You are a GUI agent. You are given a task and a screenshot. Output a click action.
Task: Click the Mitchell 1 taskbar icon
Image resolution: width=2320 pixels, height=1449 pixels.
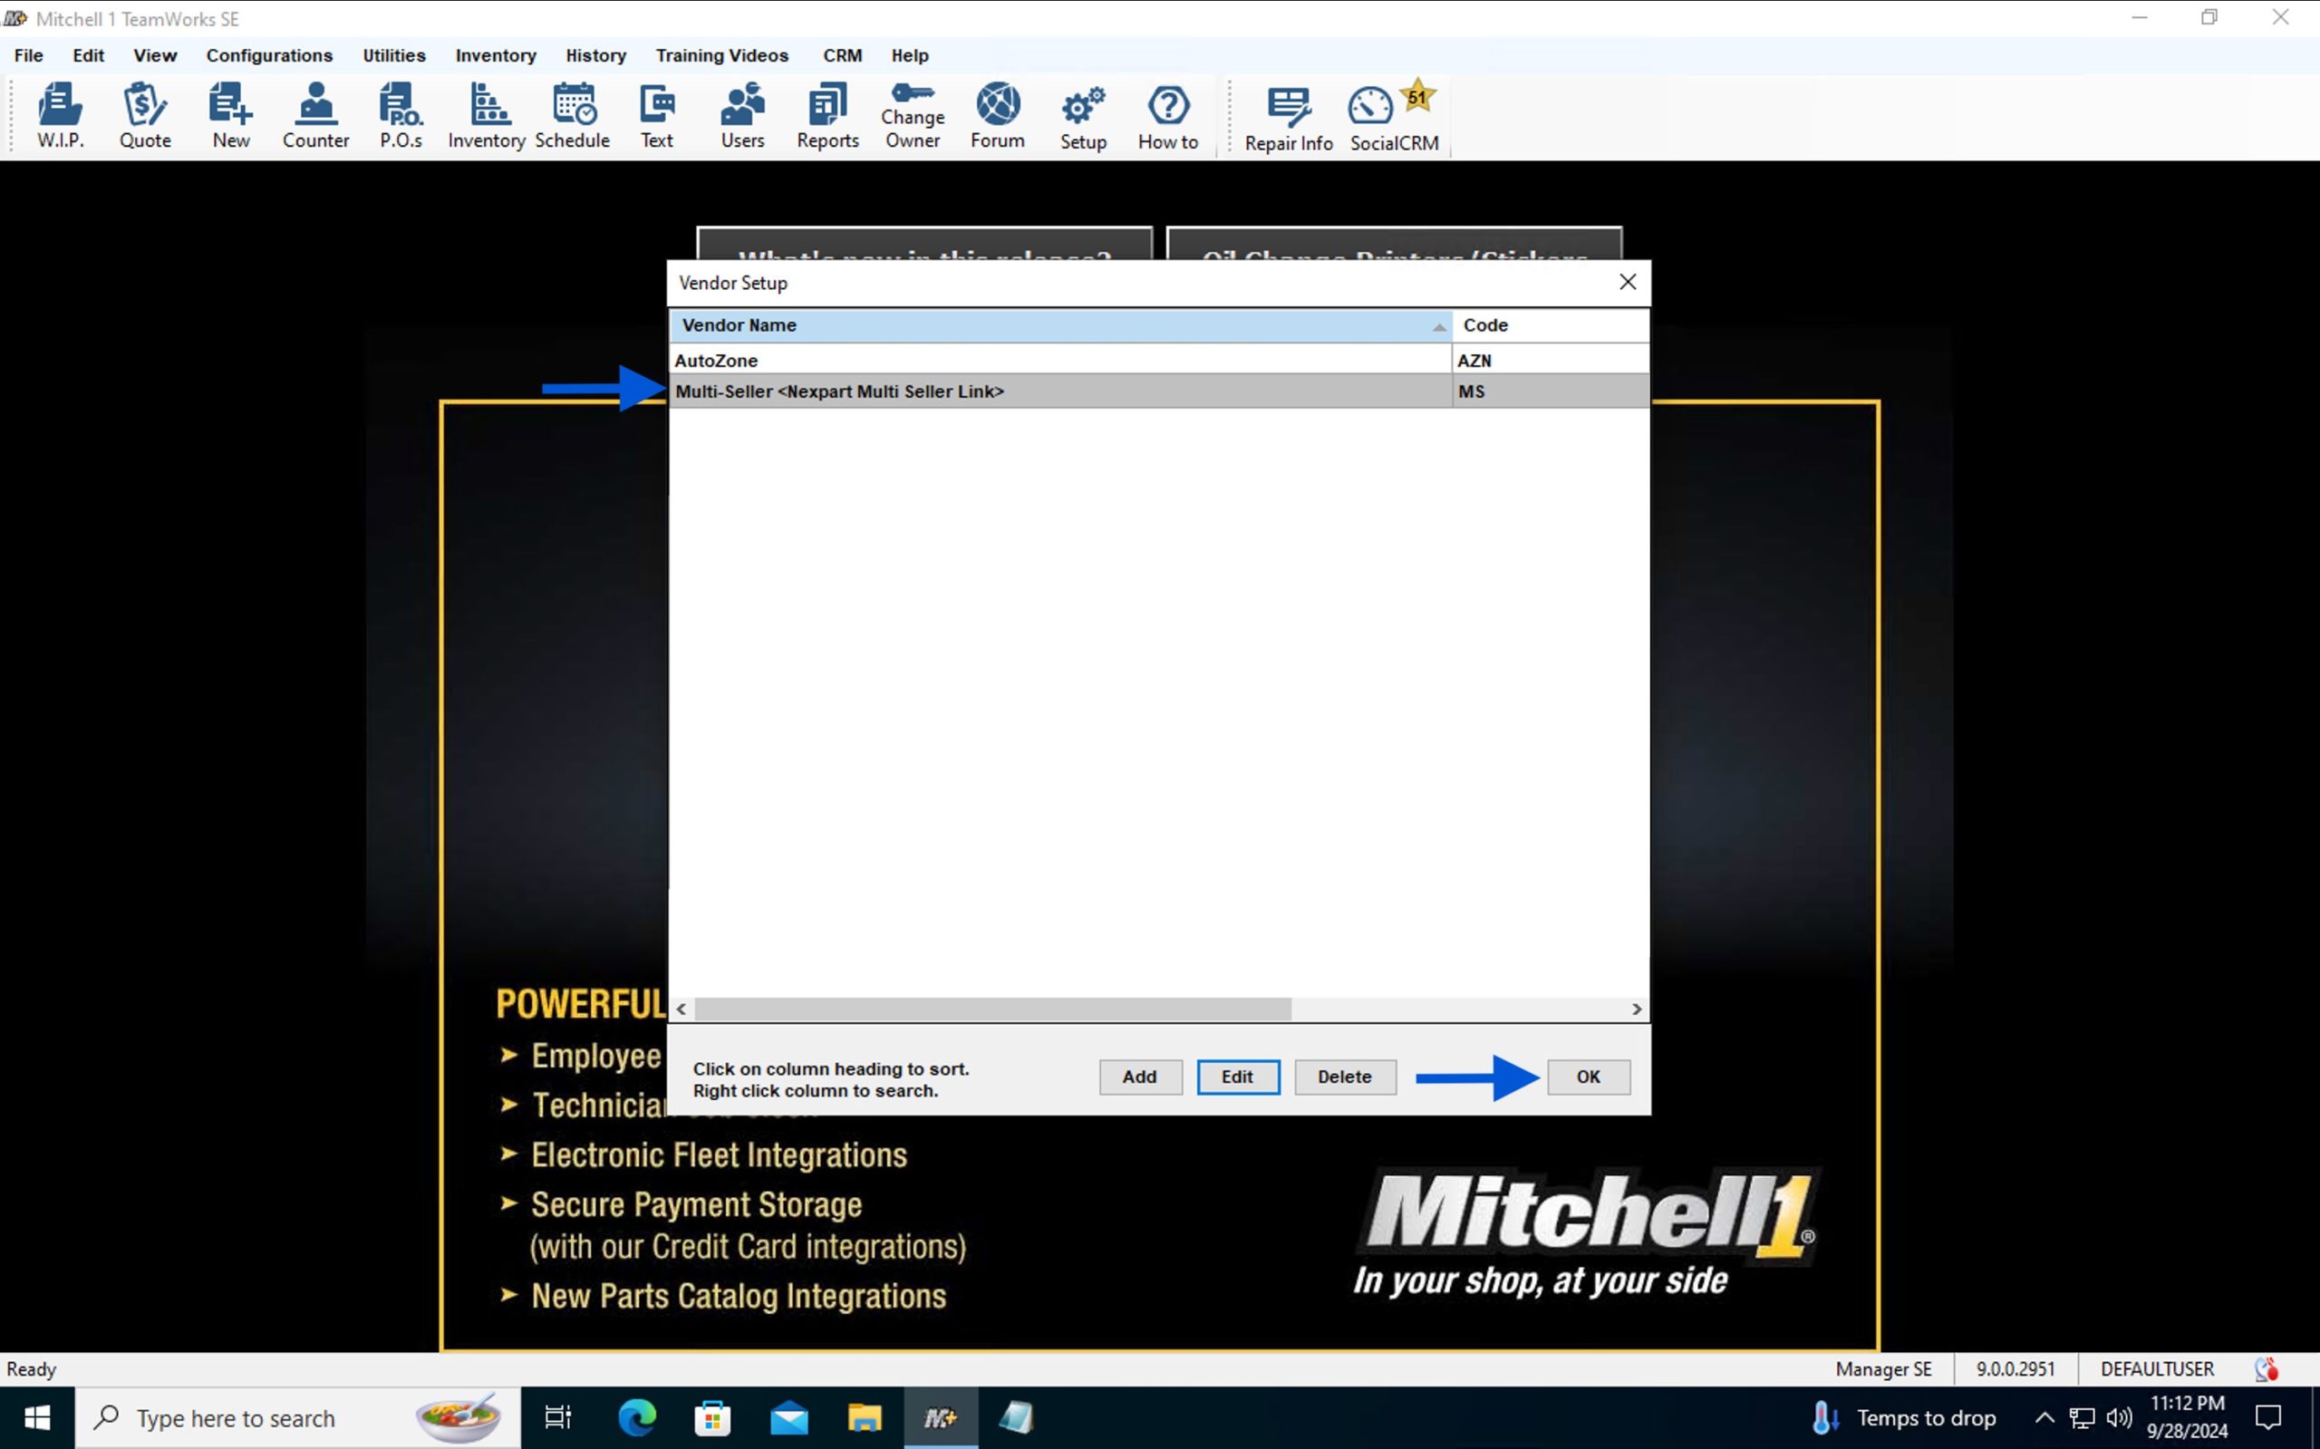941,1417
